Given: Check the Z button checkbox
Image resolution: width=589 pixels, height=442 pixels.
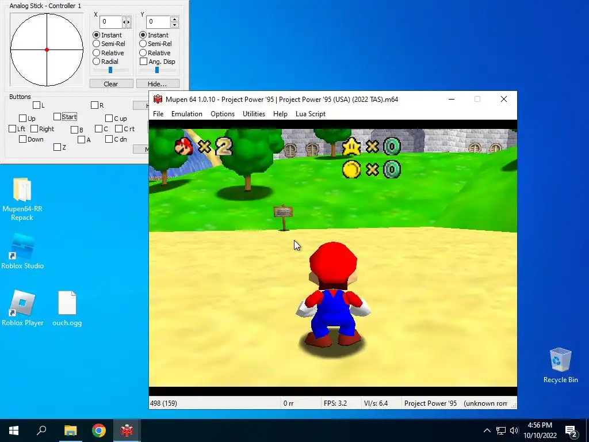Looking at the screenshot, I should click(x=57, y=147).
